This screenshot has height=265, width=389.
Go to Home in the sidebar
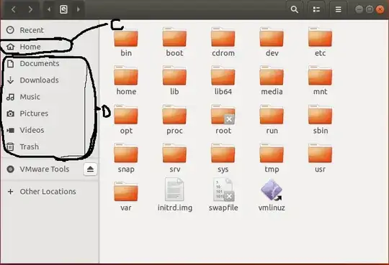50,47
